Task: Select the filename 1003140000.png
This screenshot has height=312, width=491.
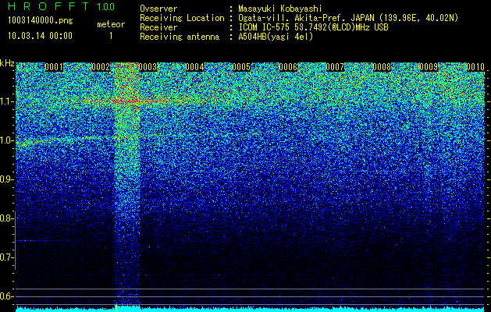Action: pos(41,20)
